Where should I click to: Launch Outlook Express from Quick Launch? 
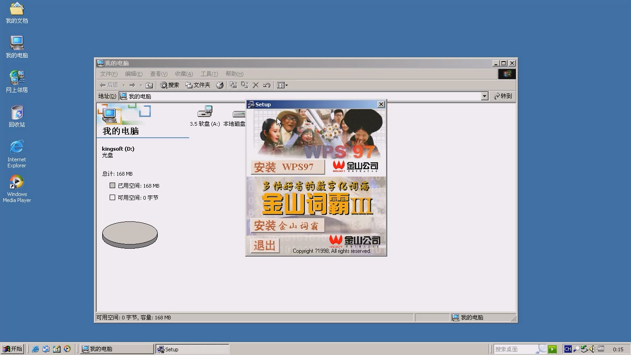click(x=46, y=349)
